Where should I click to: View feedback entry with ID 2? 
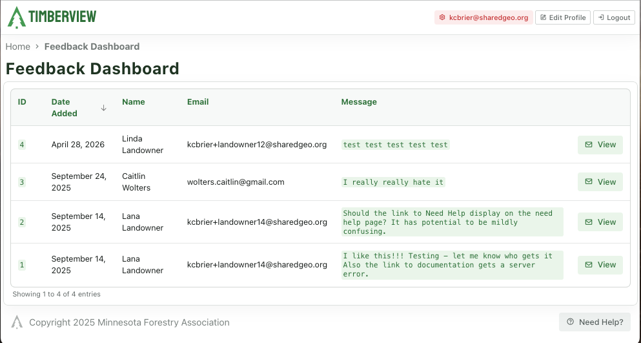(x=600, y=222)
